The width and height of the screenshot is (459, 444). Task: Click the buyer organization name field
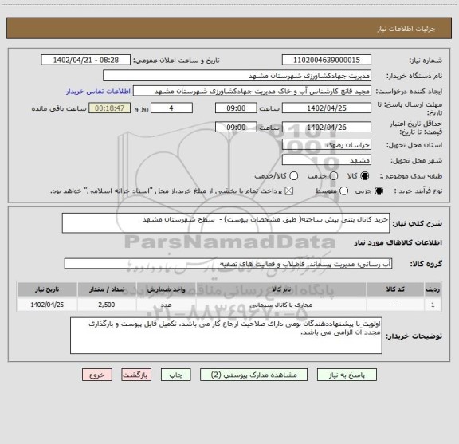click(237, 76)
